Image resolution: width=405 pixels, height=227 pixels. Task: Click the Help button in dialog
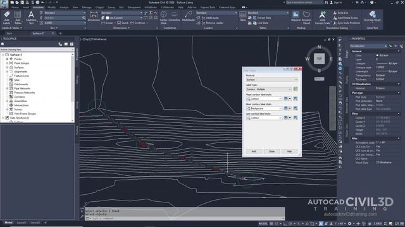click(289, 151)
